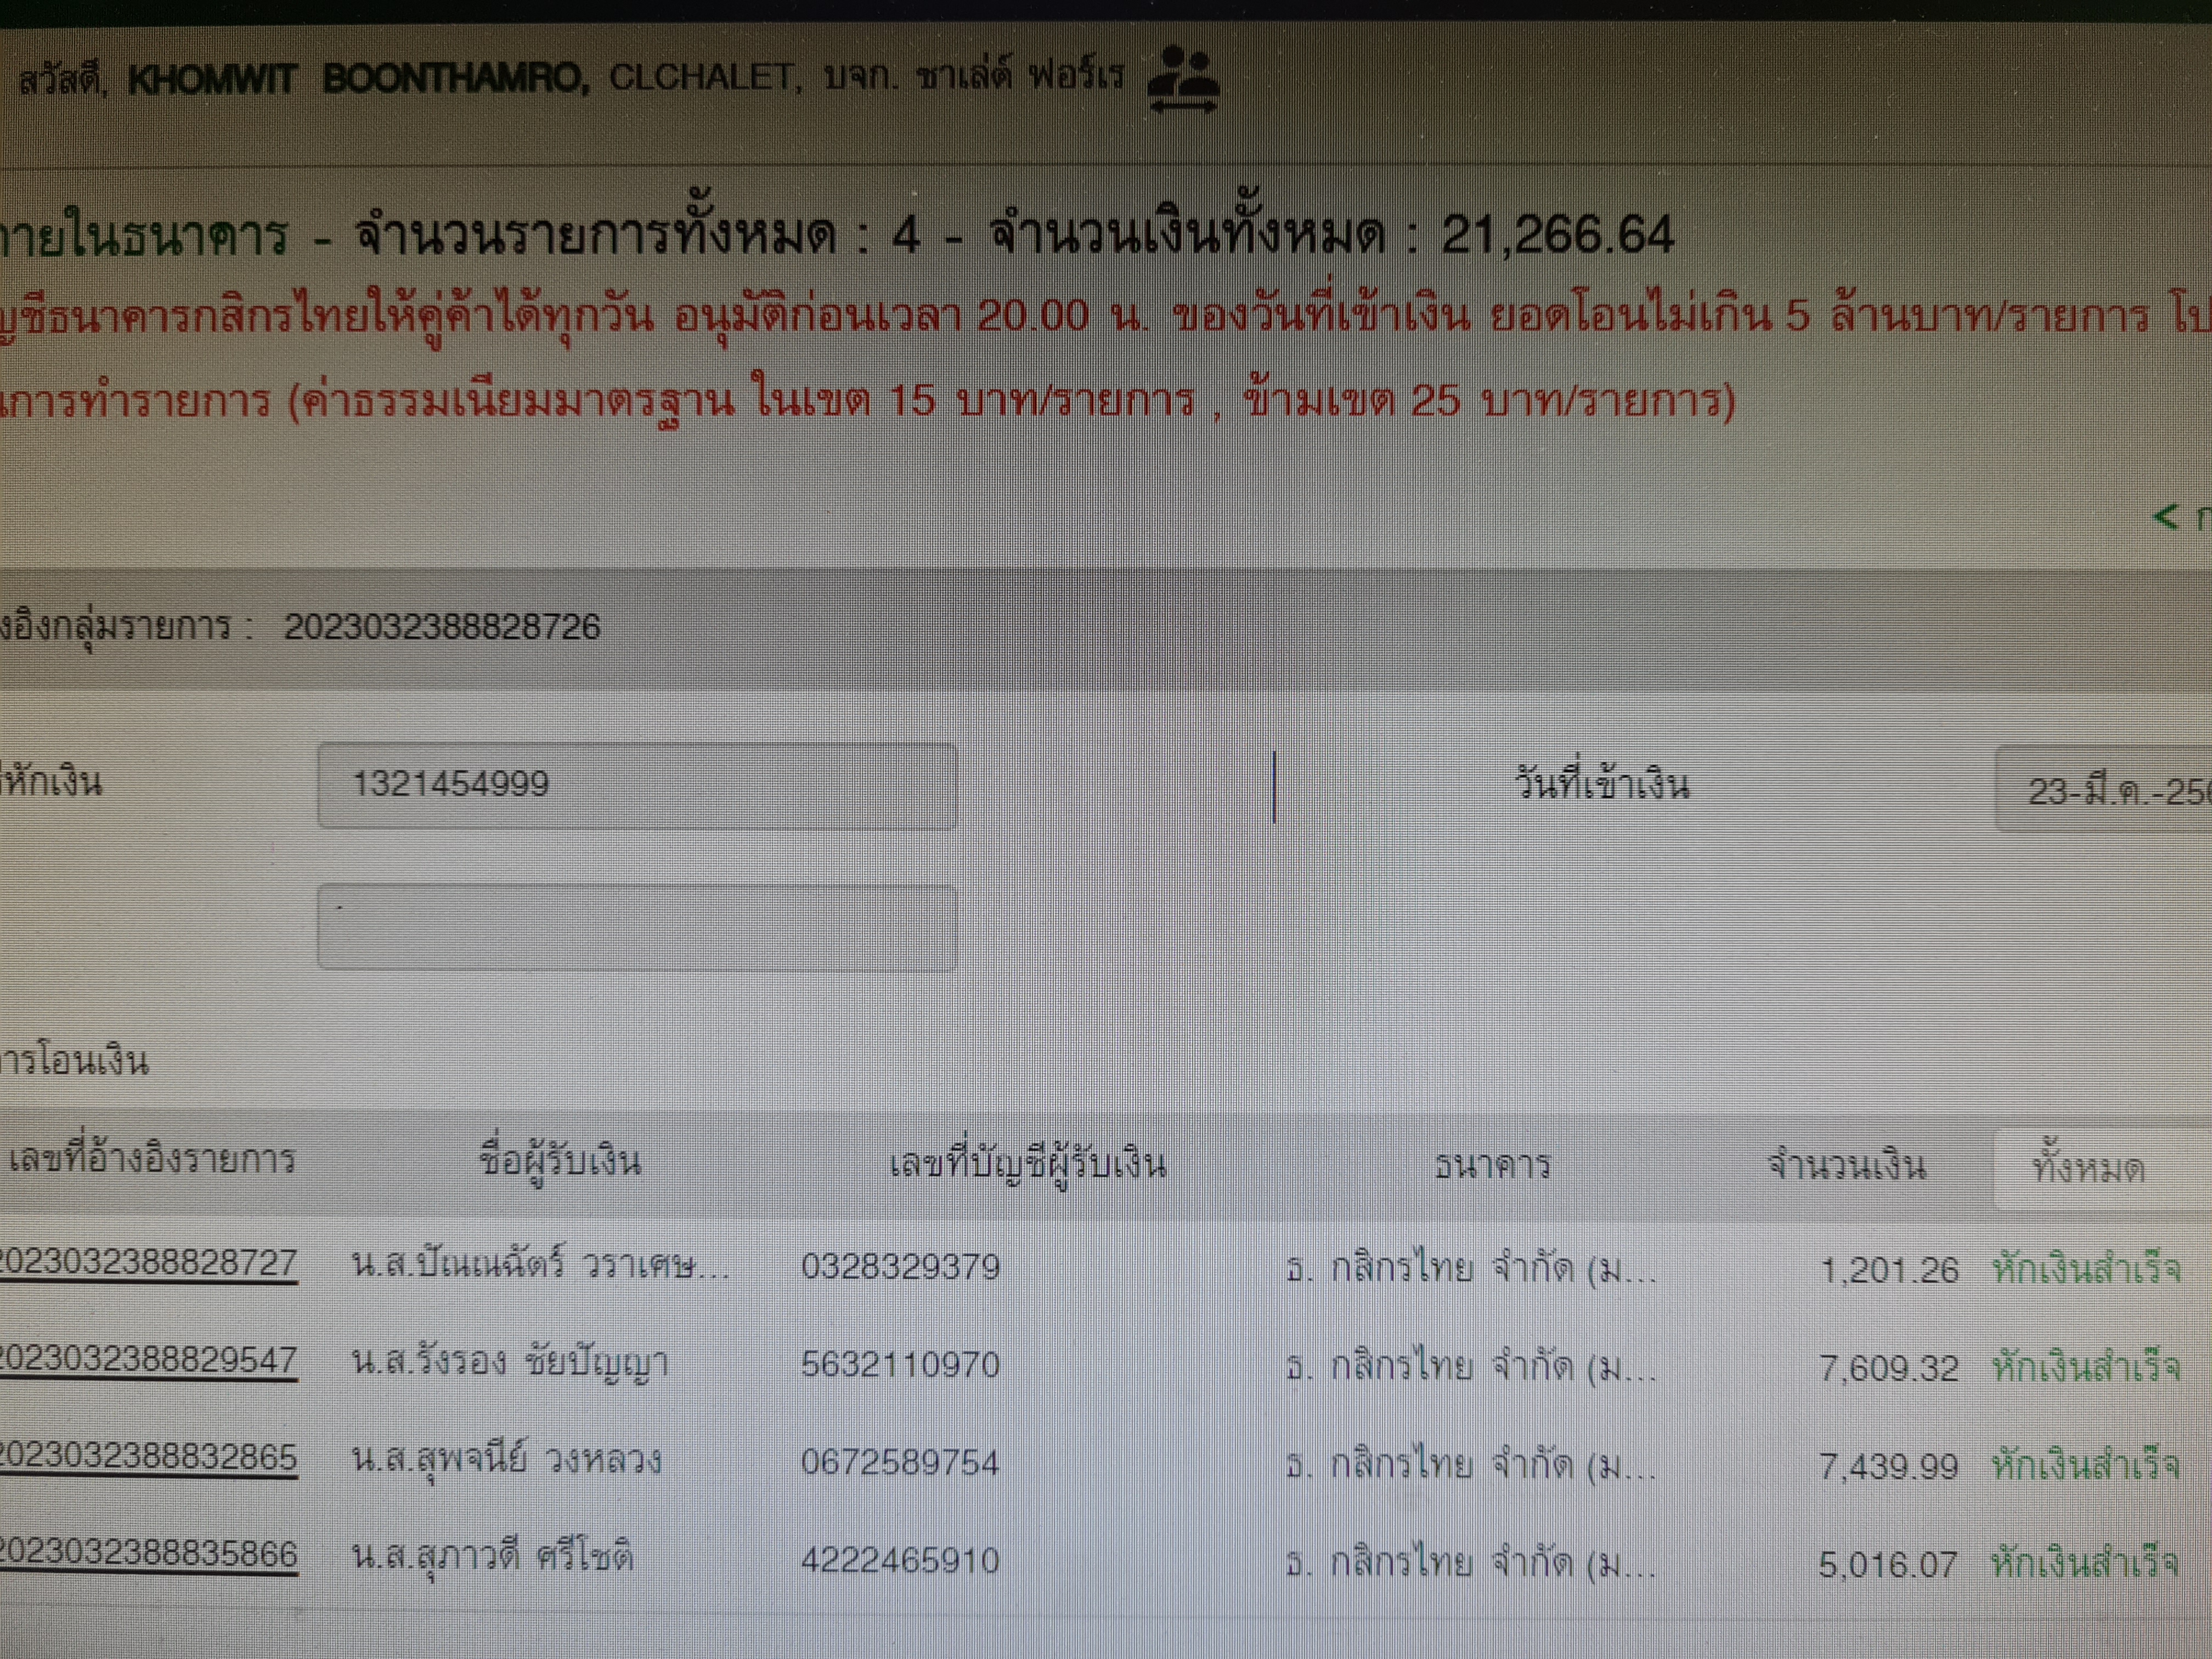Image resolution: width=2212 pixels, height=1659 pixels.
Task: Click the ชื่อผู้รับเงิน column header
Action: pyautogui.click(x=560, y=1162)
